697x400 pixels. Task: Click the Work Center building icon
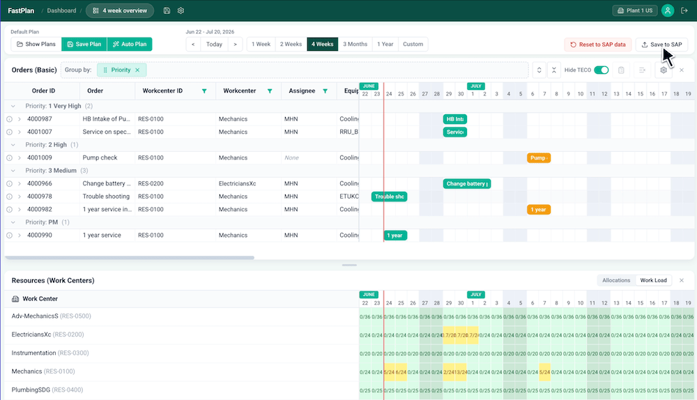pos(15,299)
